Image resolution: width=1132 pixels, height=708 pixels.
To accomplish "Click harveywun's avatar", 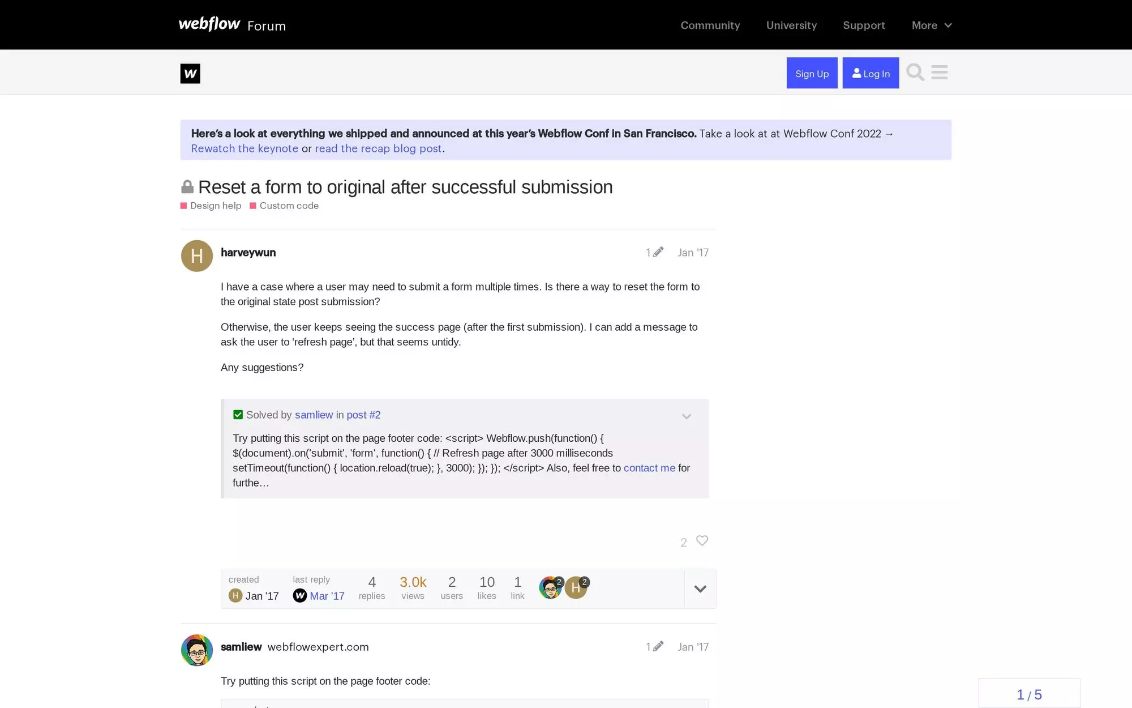I will click(x=196, y=255).
